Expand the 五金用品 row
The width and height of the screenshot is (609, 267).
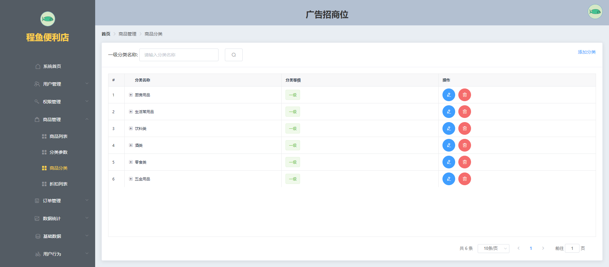[x=131, y=179]
